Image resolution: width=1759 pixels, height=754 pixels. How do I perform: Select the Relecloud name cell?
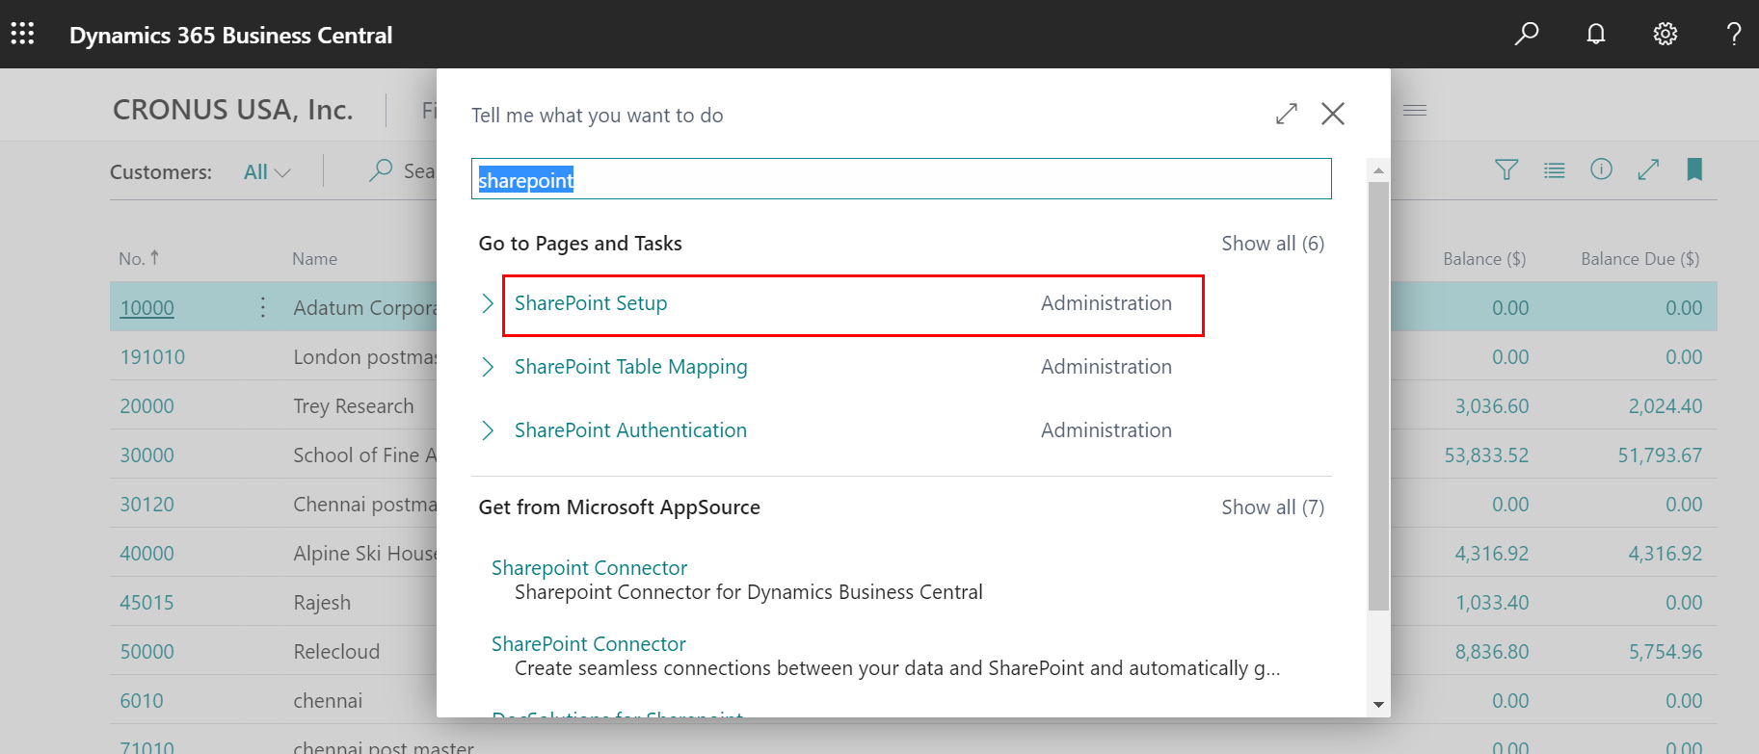336,652
